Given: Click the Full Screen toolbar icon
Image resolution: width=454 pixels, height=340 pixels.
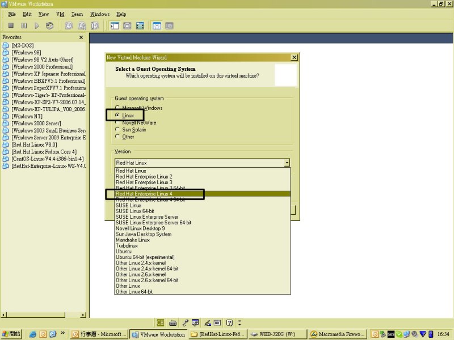Looking at the screenshot, I should tap(140, 25).
